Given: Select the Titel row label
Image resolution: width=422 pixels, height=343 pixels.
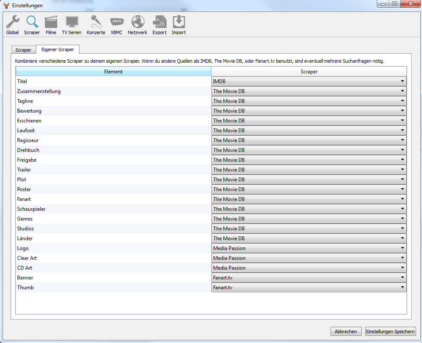Looking at the screenshot, I should (x=22, y=81).
